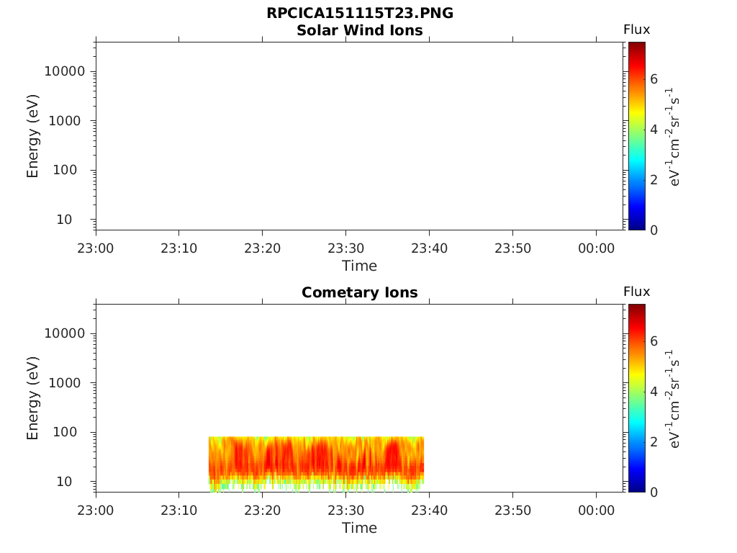
Task: Click the Flux label above bottom colorbar
Action: point(636,292)
